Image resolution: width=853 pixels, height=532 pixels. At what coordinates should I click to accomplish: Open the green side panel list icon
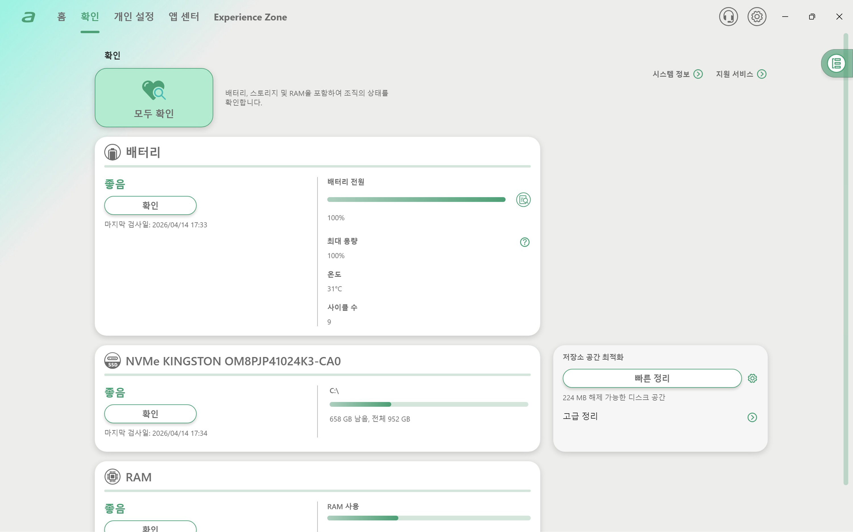pos(837,63)
